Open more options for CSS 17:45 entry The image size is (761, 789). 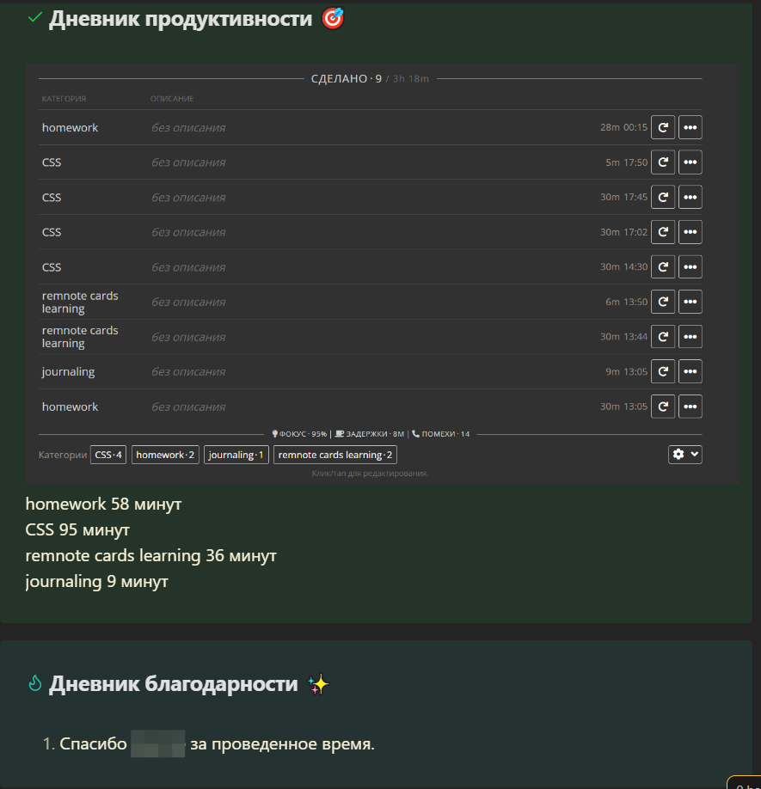[x=690, y=198]
